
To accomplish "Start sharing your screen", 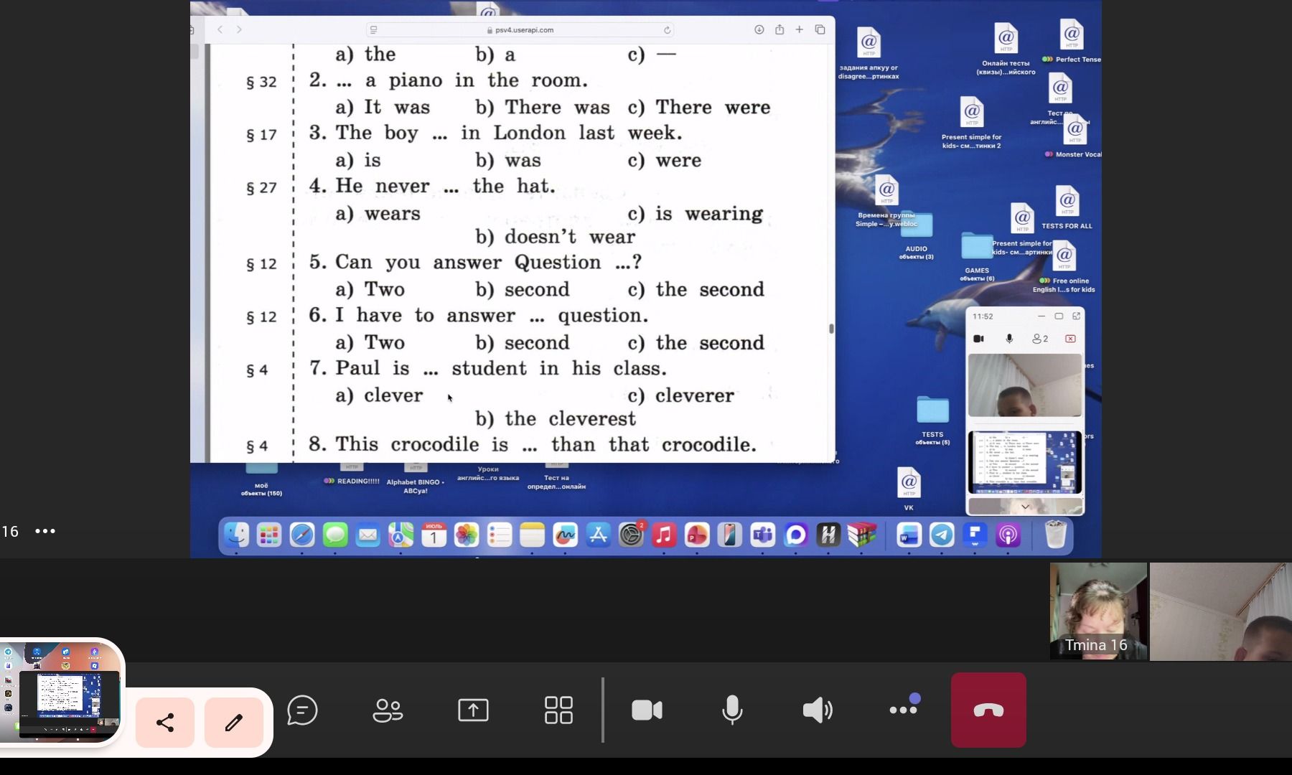I will point(473,710).
